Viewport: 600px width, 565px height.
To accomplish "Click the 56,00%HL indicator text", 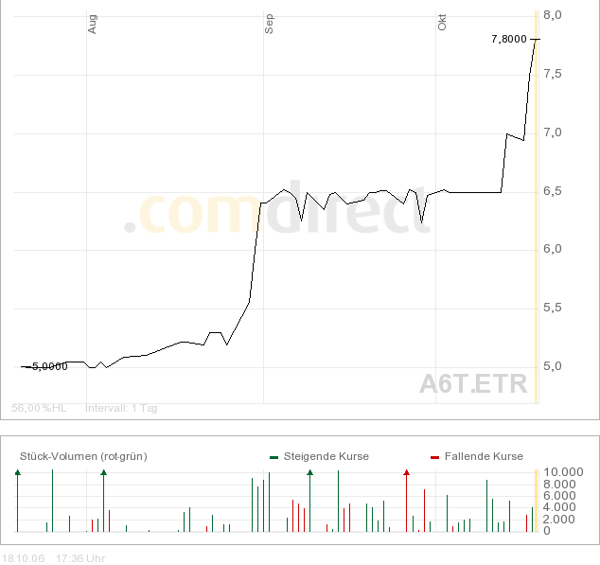I will click(x=39, y=409).
